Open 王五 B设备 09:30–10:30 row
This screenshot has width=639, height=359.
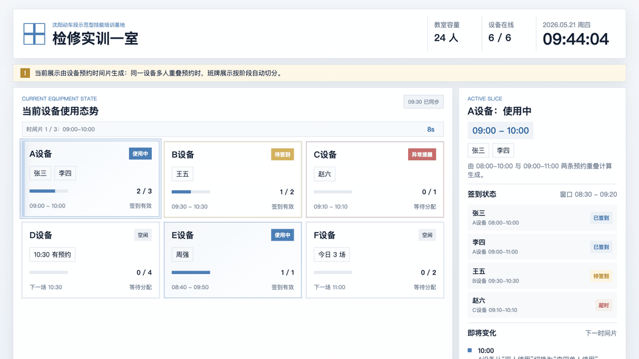click(x=542, y=276)
